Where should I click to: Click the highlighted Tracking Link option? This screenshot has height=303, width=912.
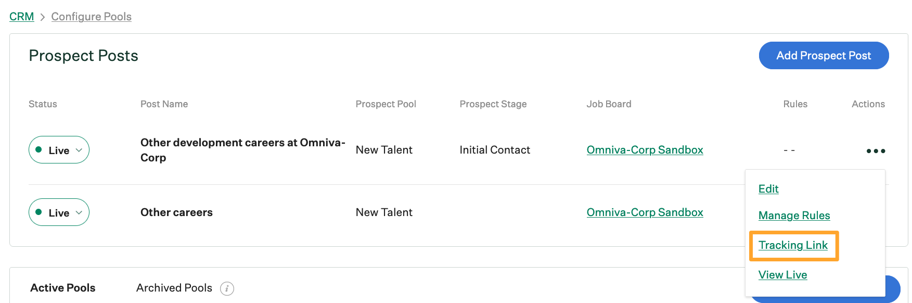tap(793, 245)
